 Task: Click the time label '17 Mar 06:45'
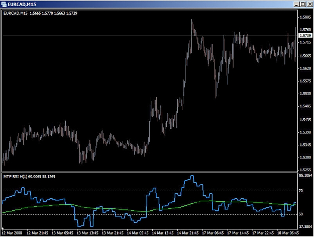213,233
